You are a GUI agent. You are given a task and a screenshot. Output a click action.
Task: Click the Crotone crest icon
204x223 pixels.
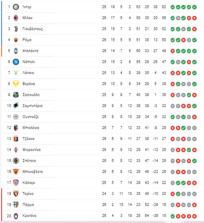pyautogui.click(x=16, y=216)
